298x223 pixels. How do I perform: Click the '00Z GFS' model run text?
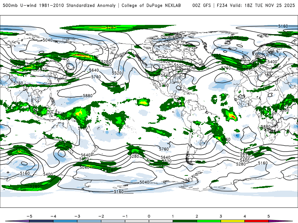202,5
